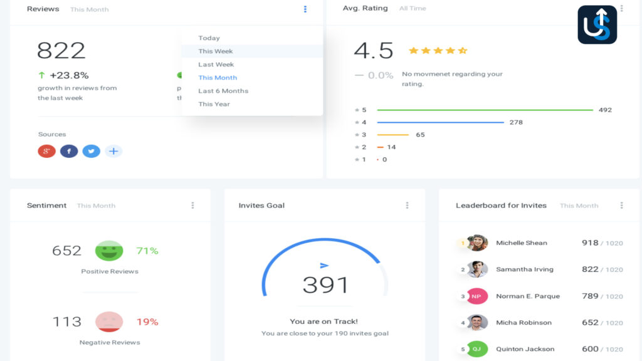Click the blue arrow inside the Invites gauge

coord(325,265)
